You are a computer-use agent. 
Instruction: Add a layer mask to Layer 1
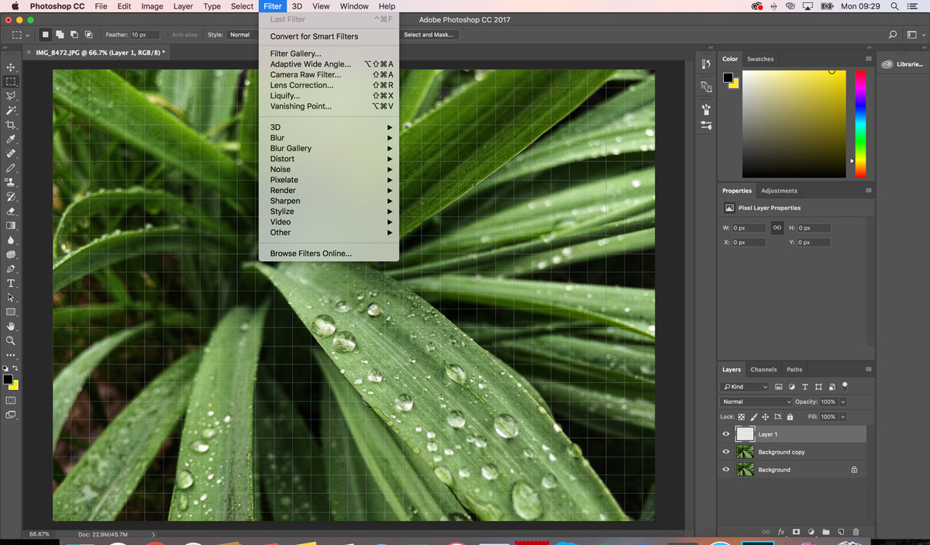pyautogui.click(x=796, y=532)
